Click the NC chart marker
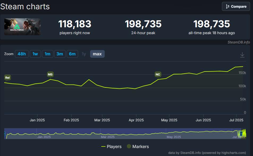 tap(158, 74)
